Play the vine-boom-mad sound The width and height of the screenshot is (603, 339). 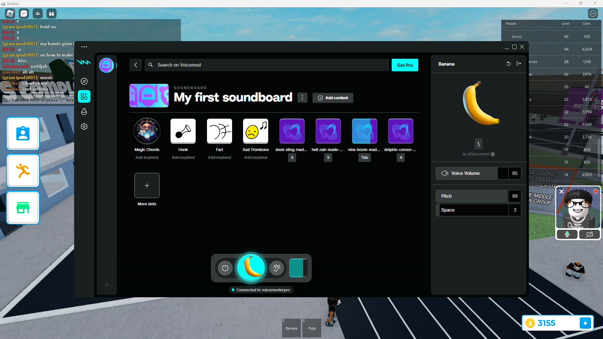coord(365,131)
